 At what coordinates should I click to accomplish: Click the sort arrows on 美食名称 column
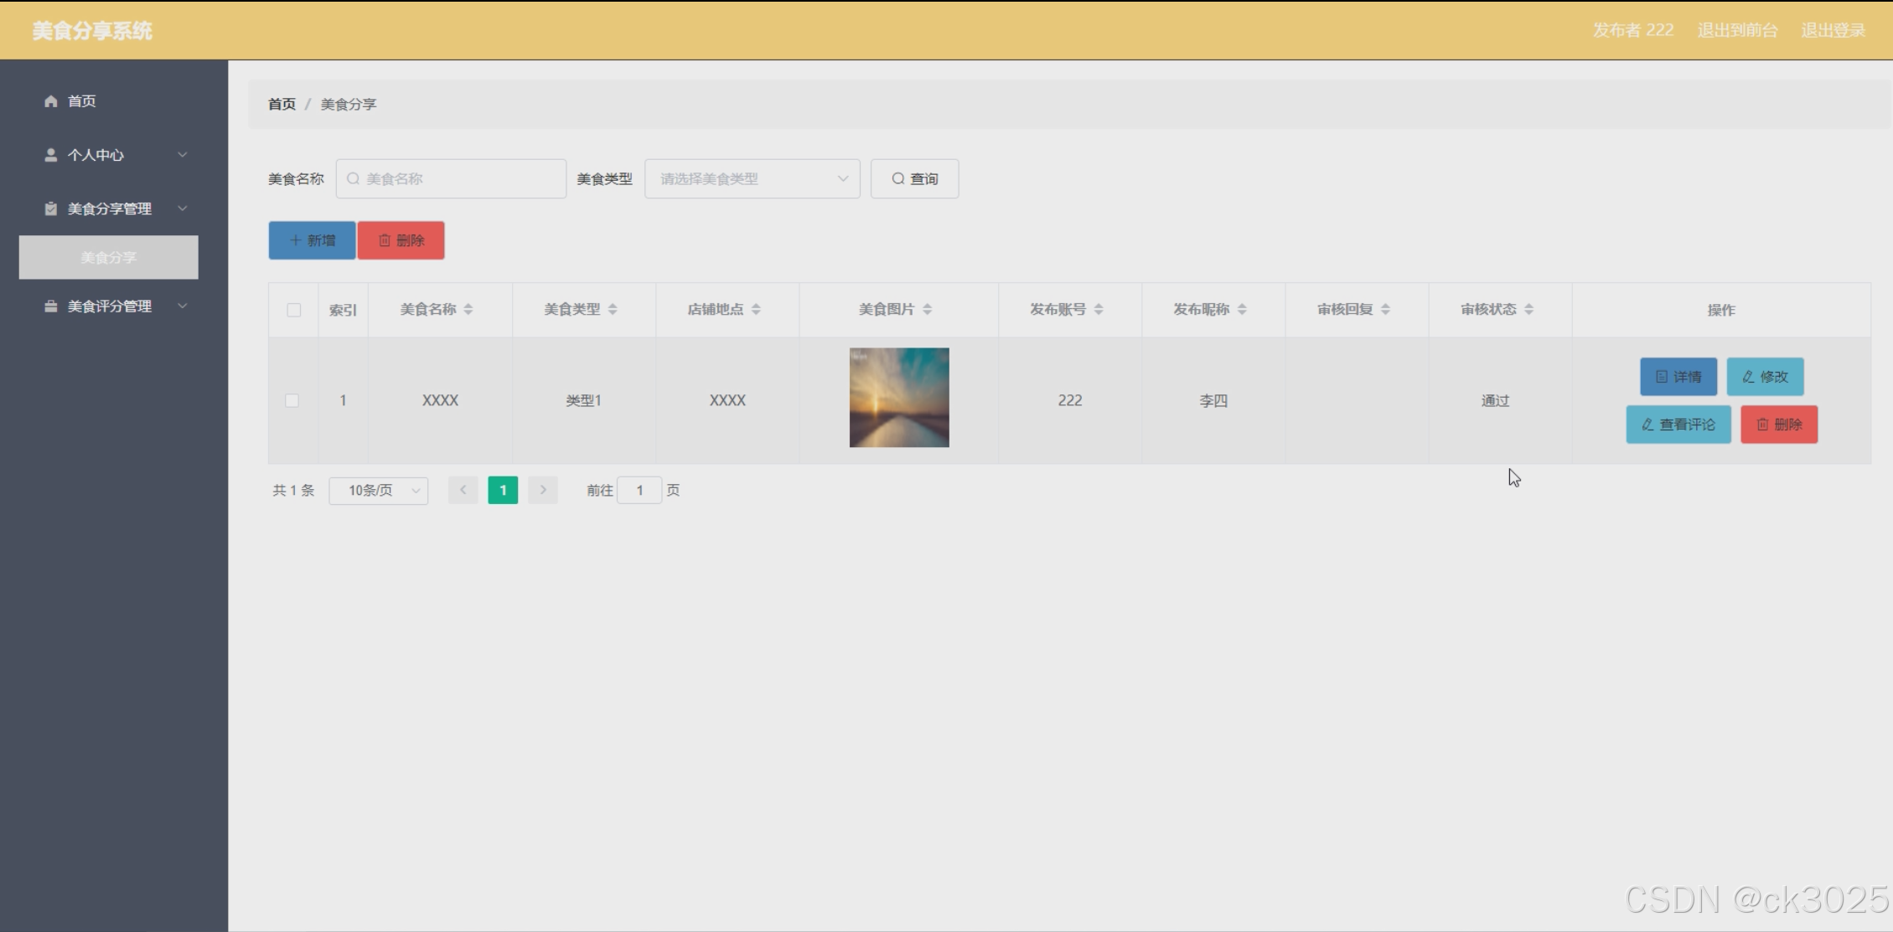pyautogui.click(x=468, y=310)
